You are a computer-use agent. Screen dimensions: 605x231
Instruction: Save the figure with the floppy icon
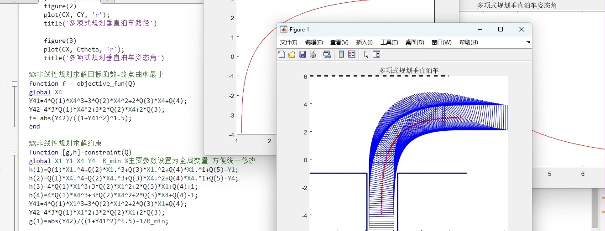tap(302, 55)
